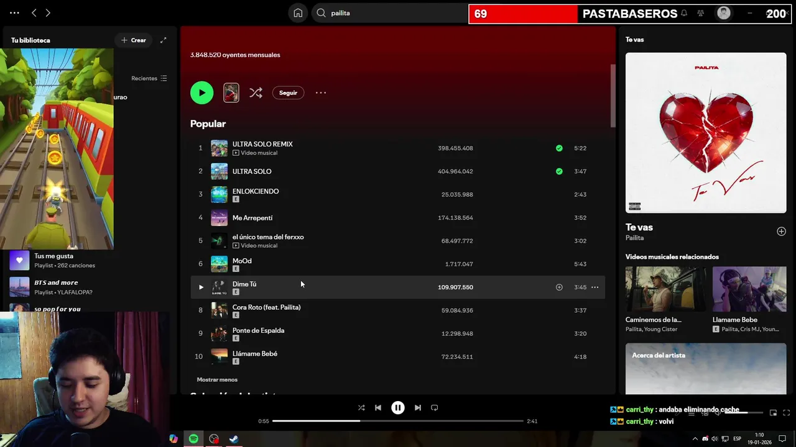The image size is (796, 447).
Task: Go back with the left arrow
Action: (34, 12)
